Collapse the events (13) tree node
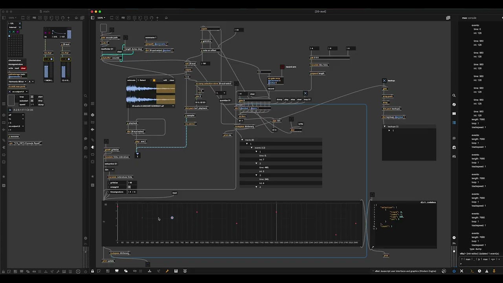This screenshot has height=283, width=503. [252, 148]
